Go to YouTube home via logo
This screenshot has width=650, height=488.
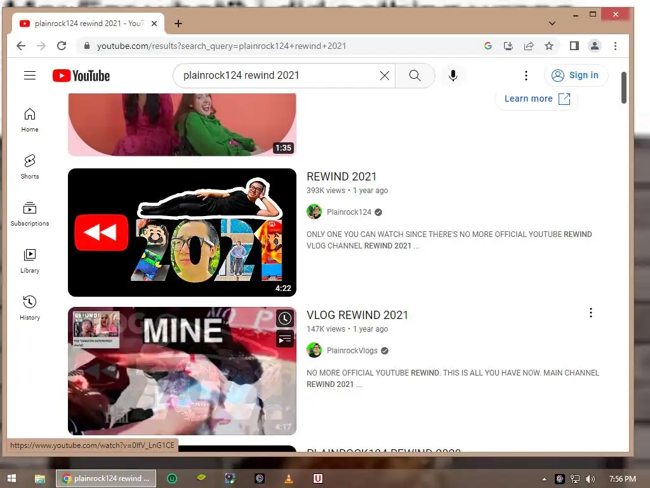[81, 76]
